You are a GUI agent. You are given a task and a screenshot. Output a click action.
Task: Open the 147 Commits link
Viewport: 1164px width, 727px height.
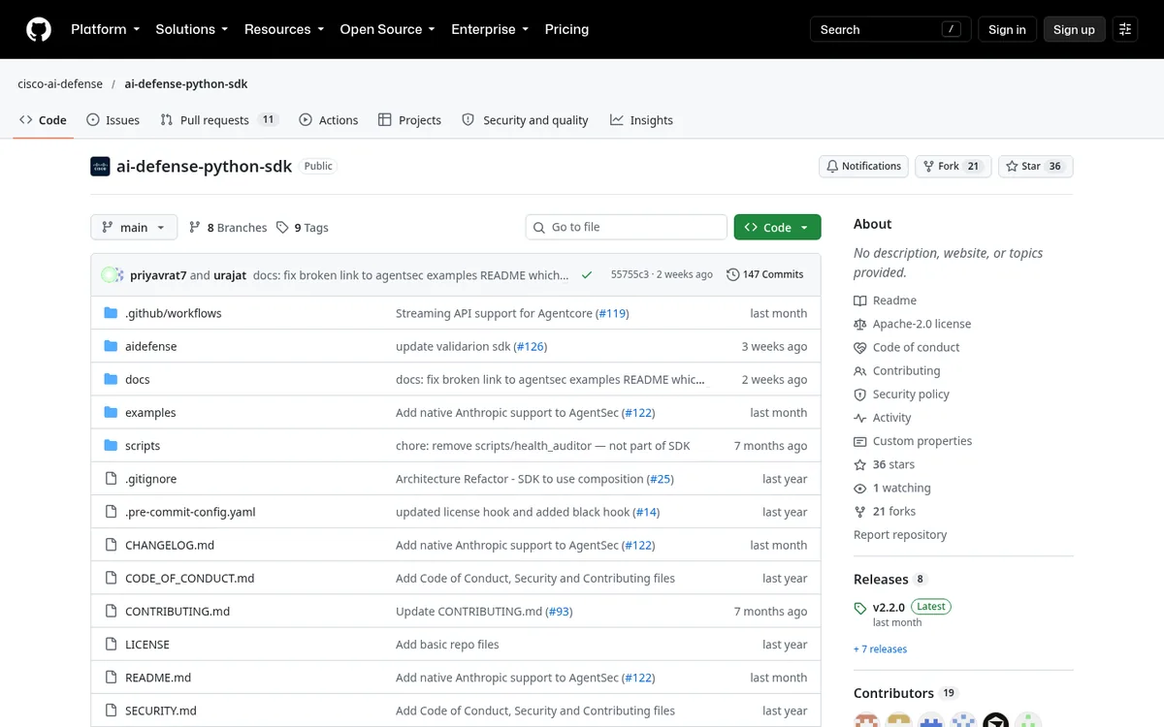pos(765,274)
